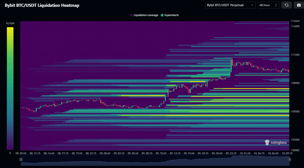Click the 08, 17:15 time axis label

point(63,153)
